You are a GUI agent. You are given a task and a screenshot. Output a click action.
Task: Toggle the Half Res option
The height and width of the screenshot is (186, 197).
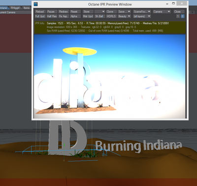[x=52, y=16]
